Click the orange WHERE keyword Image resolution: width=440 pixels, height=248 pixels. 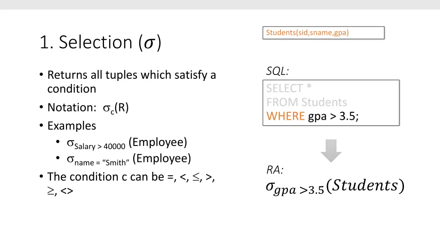click(x=285, y=116)
